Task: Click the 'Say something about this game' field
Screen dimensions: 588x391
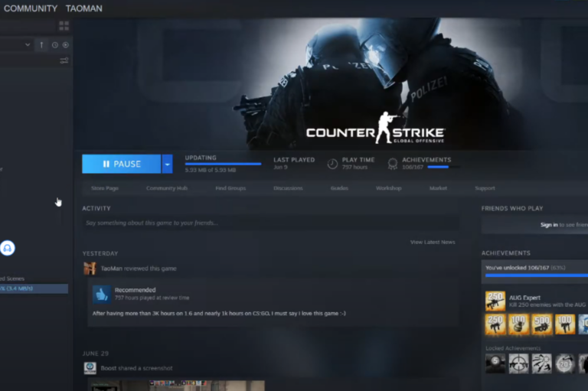Action: [271, 223]
